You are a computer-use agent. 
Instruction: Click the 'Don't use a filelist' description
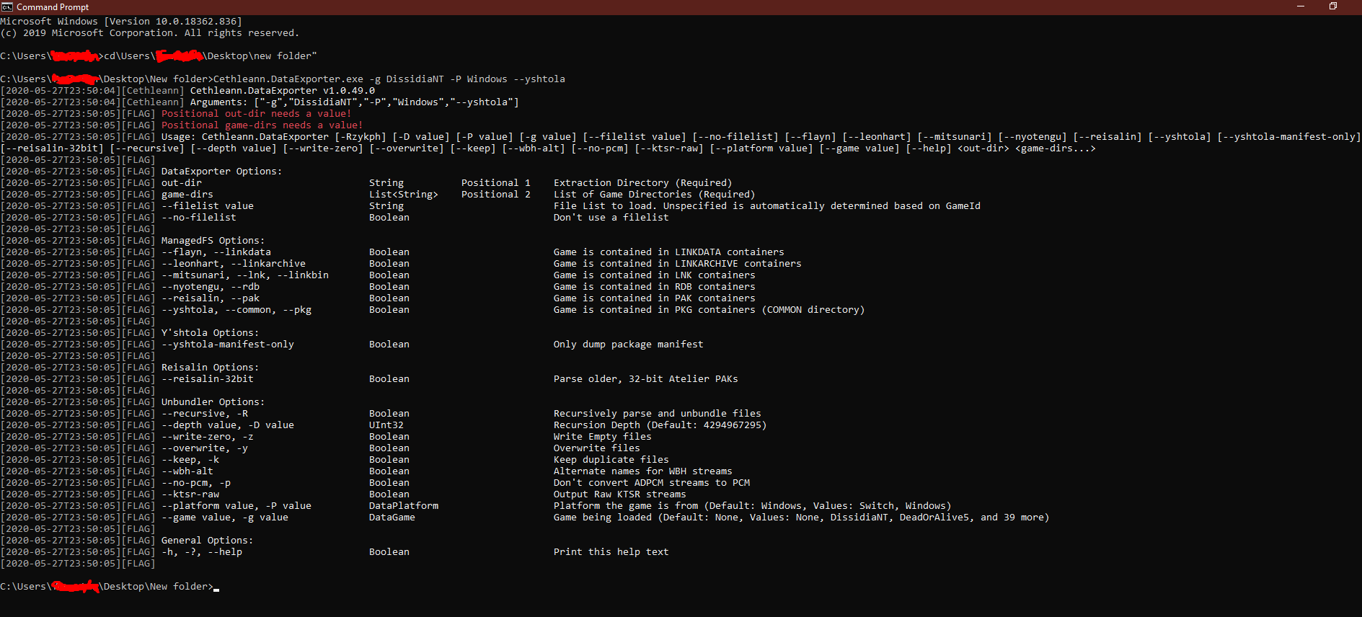611,218
